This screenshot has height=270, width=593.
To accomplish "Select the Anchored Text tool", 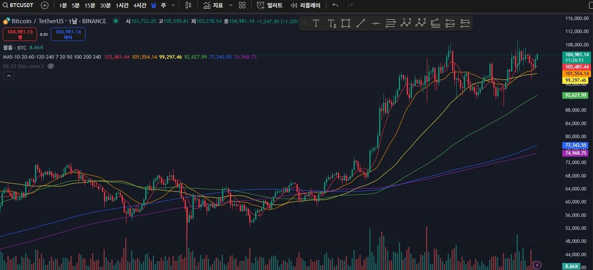I will [x=332, y=23].
